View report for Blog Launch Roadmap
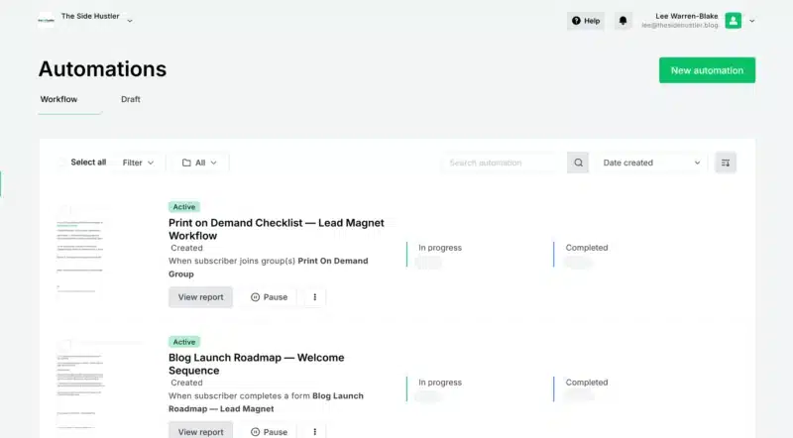This screenshot has width=793, height=438. pos(201,431)
